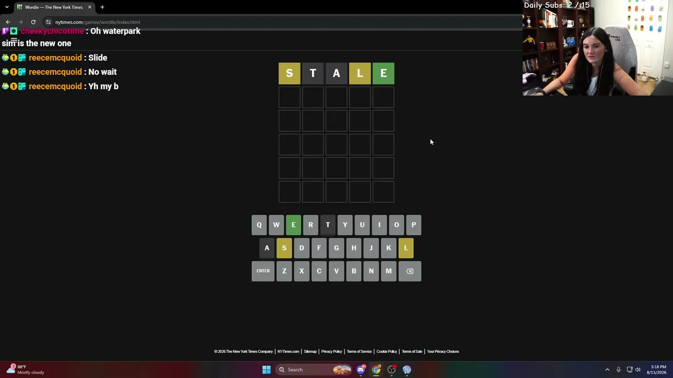Click the browser forward arrow
The width and height of the screenshot is (673, 378).
(x=21, y=22)
